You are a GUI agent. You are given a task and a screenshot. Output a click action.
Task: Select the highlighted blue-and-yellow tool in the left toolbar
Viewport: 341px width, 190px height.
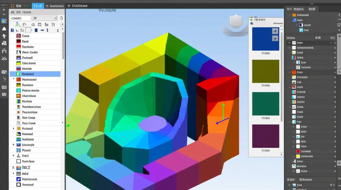4,21
